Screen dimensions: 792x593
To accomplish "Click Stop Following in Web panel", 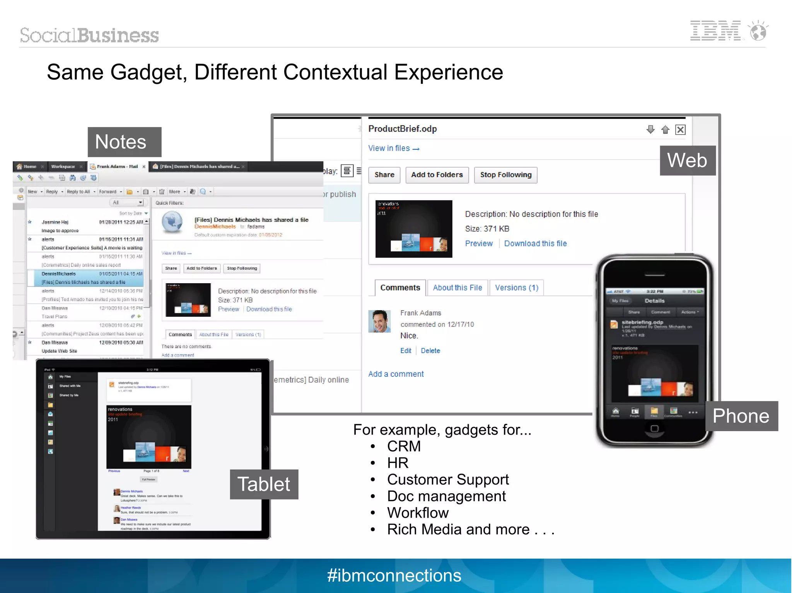I will click(506, 175).
